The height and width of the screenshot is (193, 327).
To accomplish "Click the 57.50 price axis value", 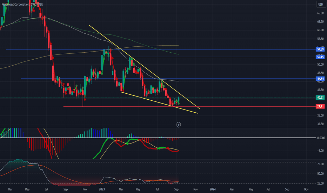I will [x=320, y=39].
